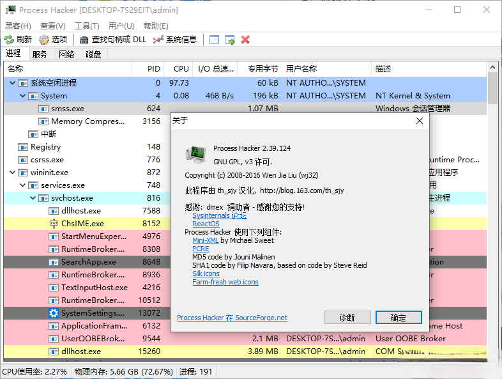Click the 诊断 button in About dialog
This screenshot has width=502, height=379.
coord(347,318)
